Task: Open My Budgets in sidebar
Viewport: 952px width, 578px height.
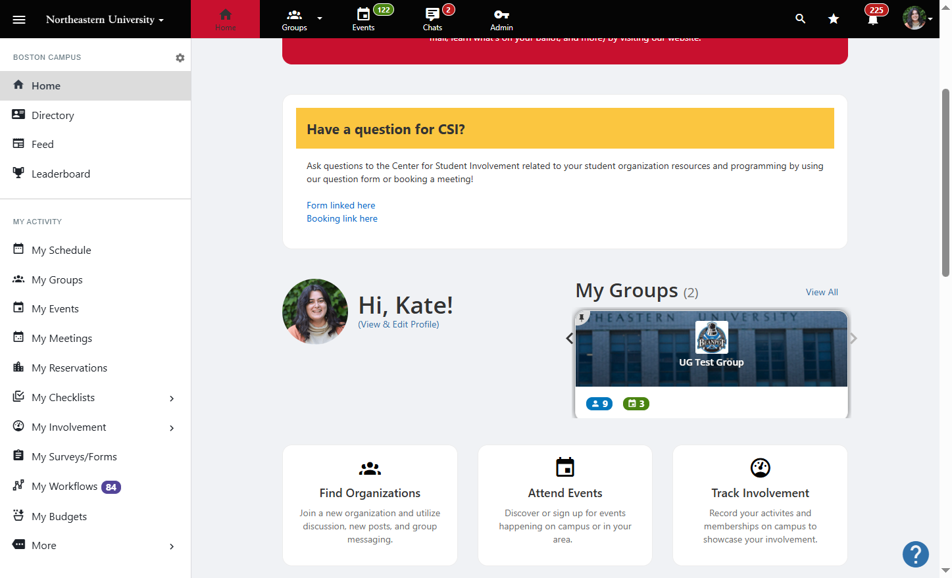Action: [95, 516]
